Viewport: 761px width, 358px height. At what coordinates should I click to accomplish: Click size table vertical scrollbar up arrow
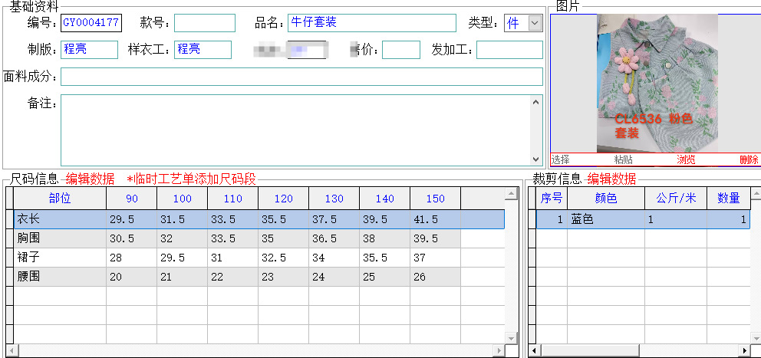click(x=511, y=194)
